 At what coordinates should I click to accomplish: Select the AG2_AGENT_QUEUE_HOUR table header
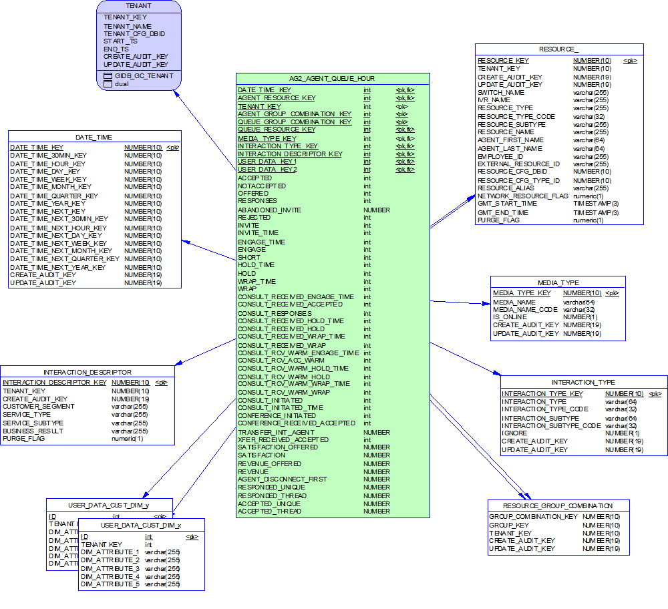[333, 78]
